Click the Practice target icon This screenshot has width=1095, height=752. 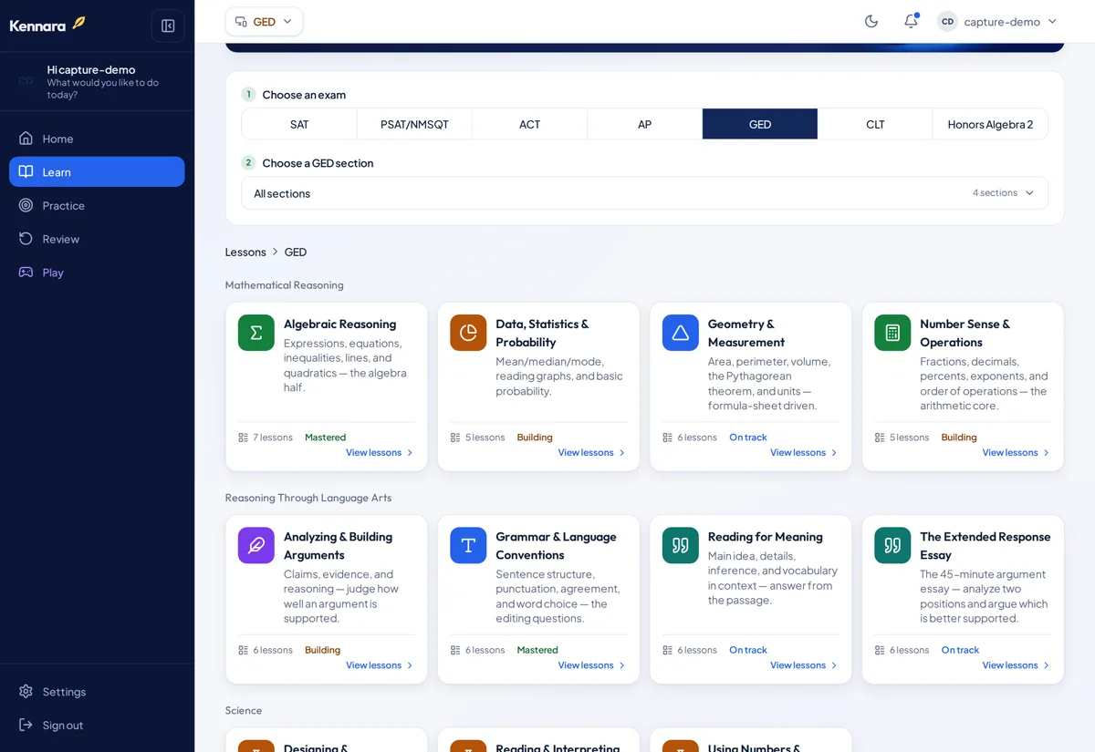26,205
